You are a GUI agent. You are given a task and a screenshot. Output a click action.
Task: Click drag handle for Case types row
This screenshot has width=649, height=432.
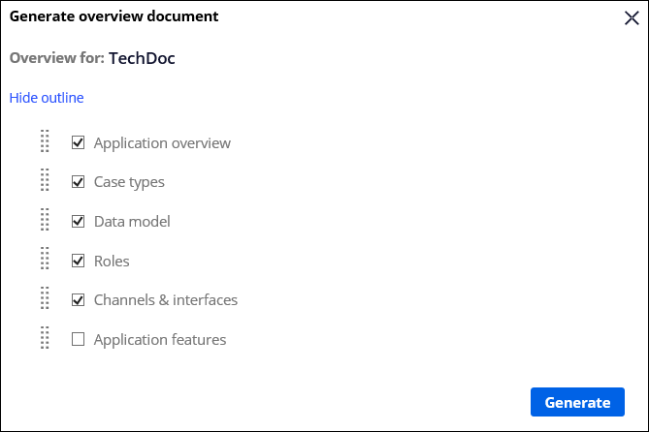[45, 181]
